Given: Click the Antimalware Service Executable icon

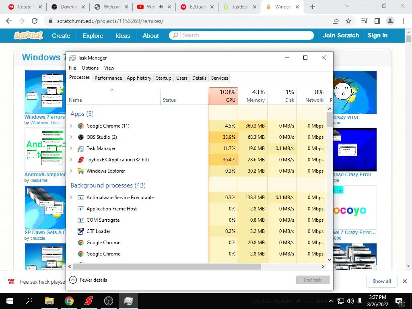Looking at the screenshot, I should [x=80, y=198].
